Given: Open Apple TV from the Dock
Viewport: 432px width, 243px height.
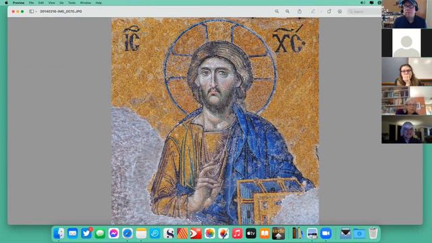Looking at the screenshot, I should point(250,234).
